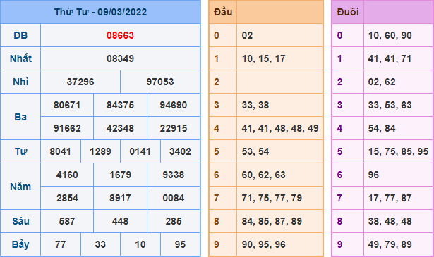The image size is (434, 257).
Task: Click Đầu row 5 values 53, 54
Action: tap(255, 151)
